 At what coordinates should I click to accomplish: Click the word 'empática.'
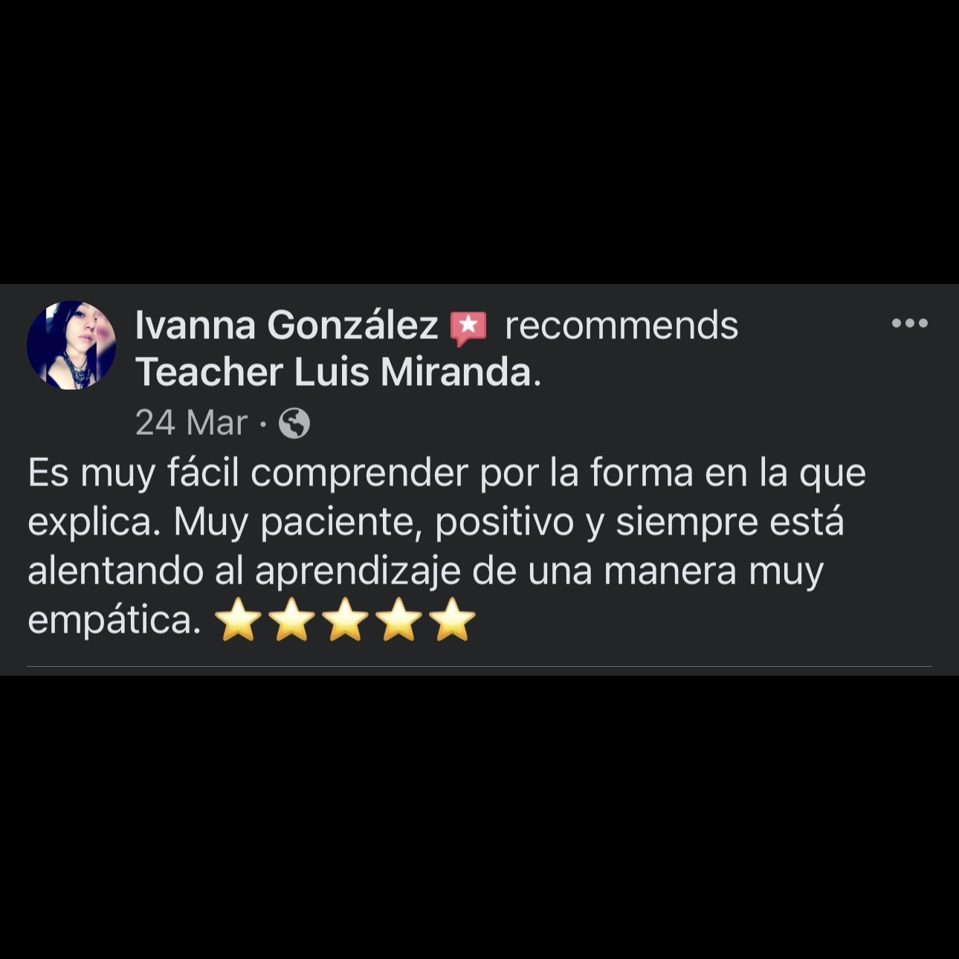114,621
